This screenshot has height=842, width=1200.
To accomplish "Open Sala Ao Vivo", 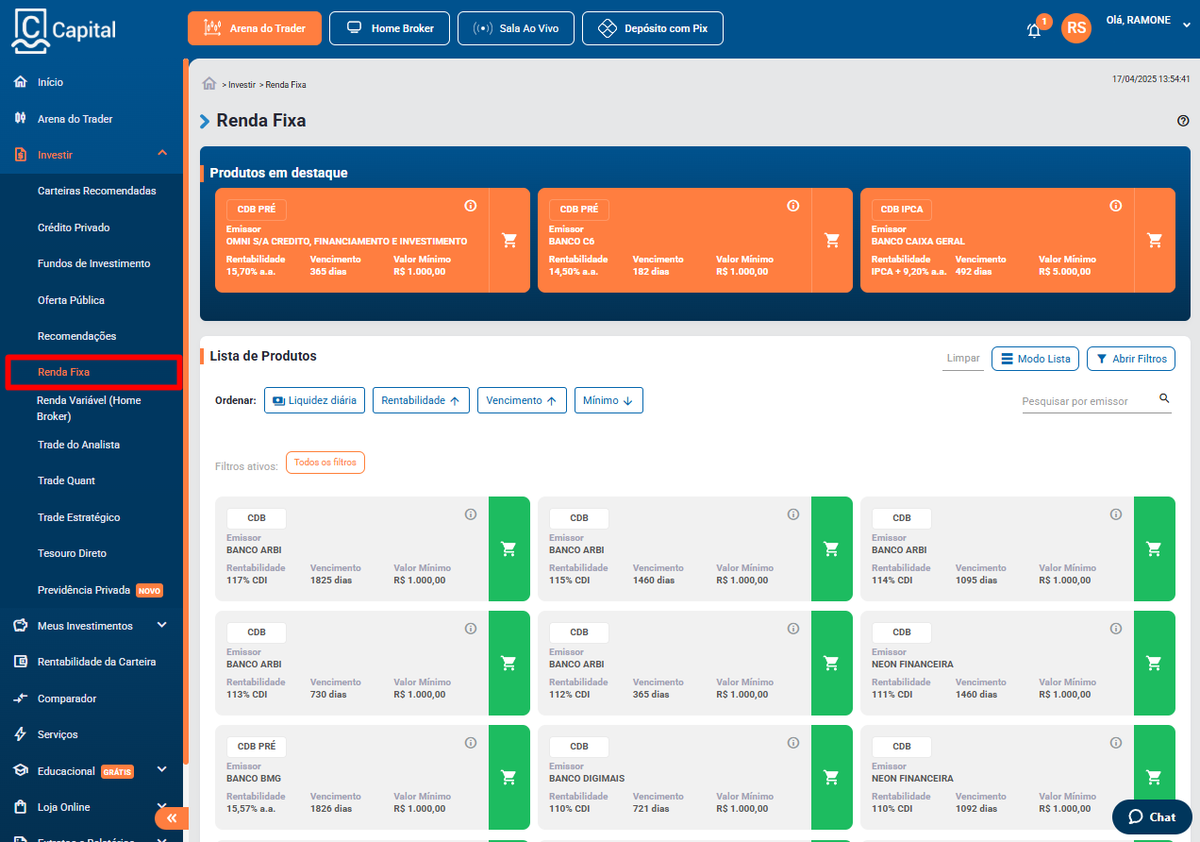I will (516, 28).
